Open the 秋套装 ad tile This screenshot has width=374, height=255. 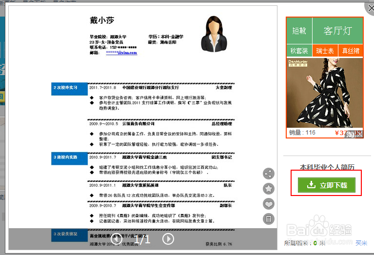pos(299,51)
